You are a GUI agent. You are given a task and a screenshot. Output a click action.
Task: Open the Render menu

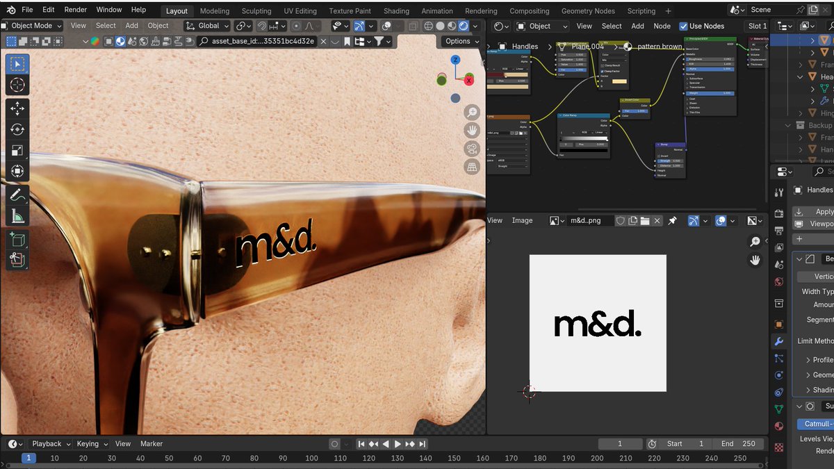click(75, 10)
